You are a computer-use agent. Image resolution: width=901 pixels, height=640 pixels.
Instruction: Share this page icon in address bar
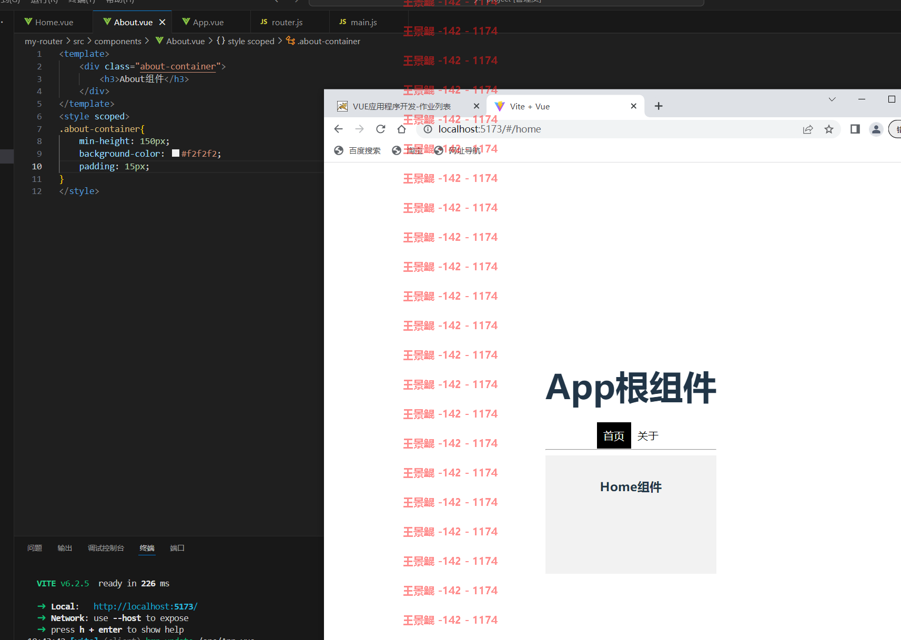pos(808,129)
